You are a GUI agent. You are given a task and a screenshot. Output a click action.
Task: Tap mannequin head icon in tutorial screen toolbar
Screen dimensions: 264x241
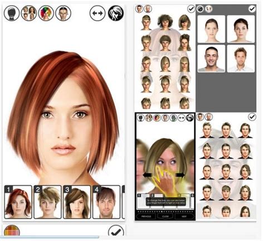[140, 118]
